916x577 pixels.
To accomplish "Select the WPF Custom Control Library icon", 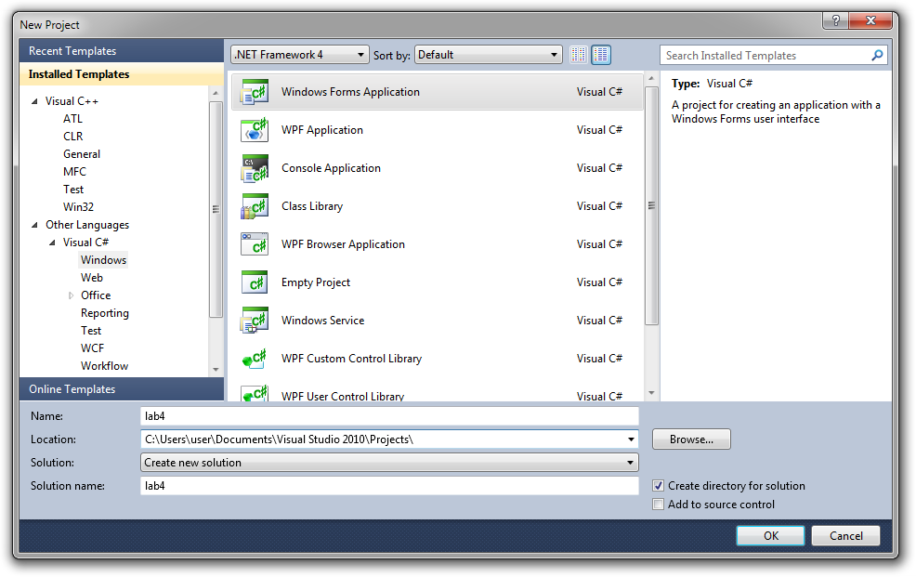I will 255,358.
